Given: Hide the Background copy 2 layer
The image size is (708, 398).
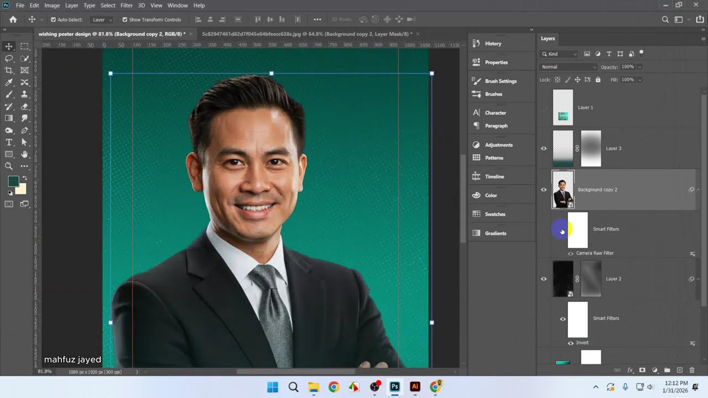Looking at the screenshot, I should pyautogui.click(x=544, y=190).
